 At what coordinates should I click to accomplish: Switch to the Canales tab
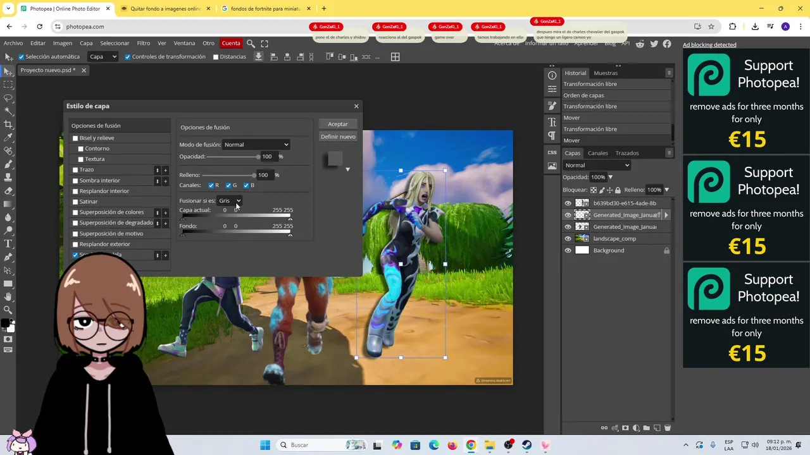tap(597, 153)
